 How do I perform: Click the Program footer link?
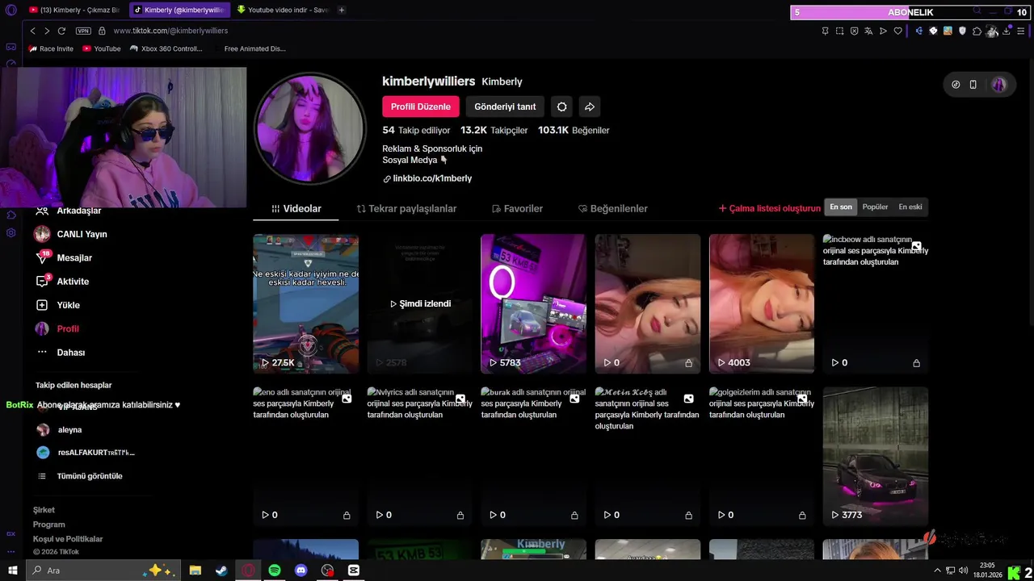click(48, 525)
